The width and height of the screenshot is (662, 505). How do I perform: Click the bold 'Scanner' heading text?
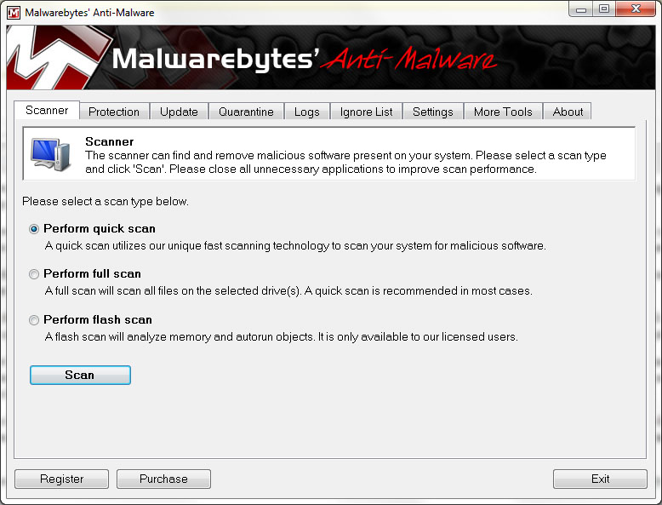(110, 141)
